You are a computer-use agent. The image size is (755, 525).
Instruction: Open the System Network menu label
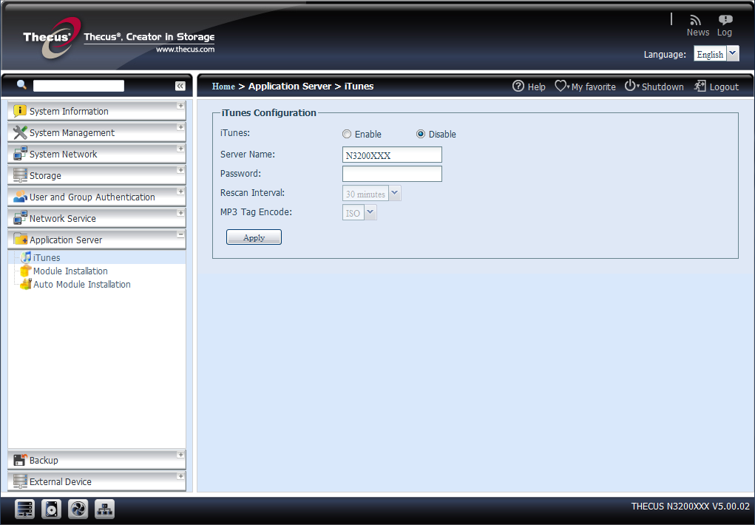[x=63, y=154]
